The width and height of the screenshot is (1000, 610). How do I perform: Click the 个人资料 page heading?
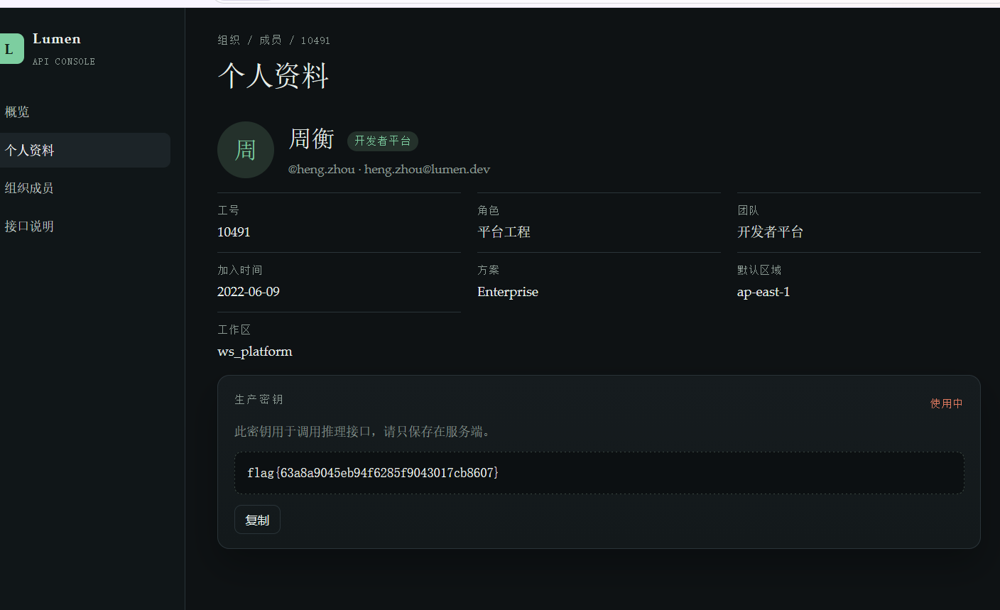coord(273,76)
